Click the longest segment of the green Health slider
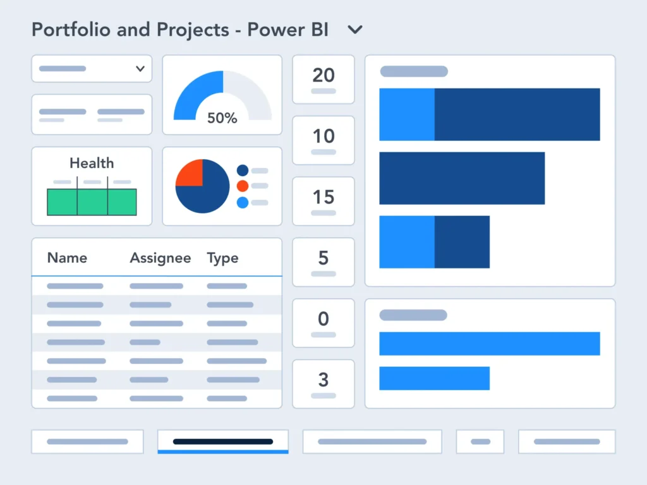Image resolution: width=647 pixels, height=485 pixels. click(91, 199)
